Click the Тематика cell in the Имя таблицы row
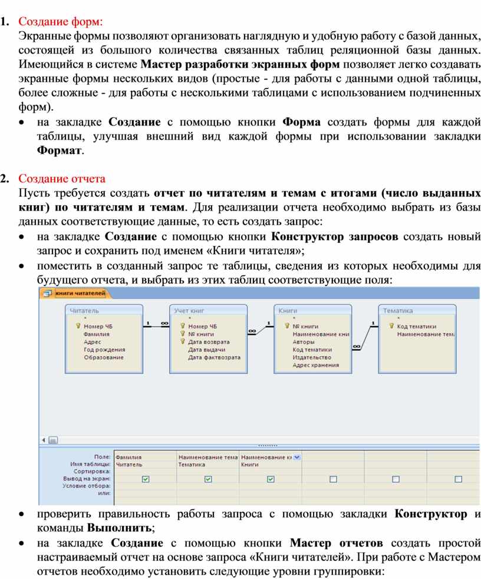 pyautogui.click(x=208, y=465)
